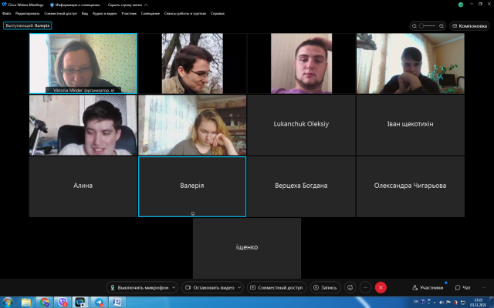Open the Участники participants panel
This screenshot has width=494, height=308.
[428, 287]
